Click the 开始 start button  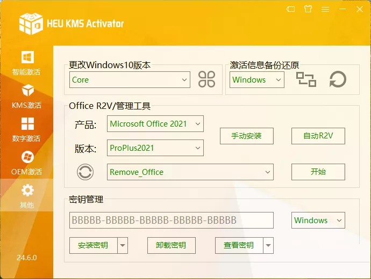[x=318, y=172]
